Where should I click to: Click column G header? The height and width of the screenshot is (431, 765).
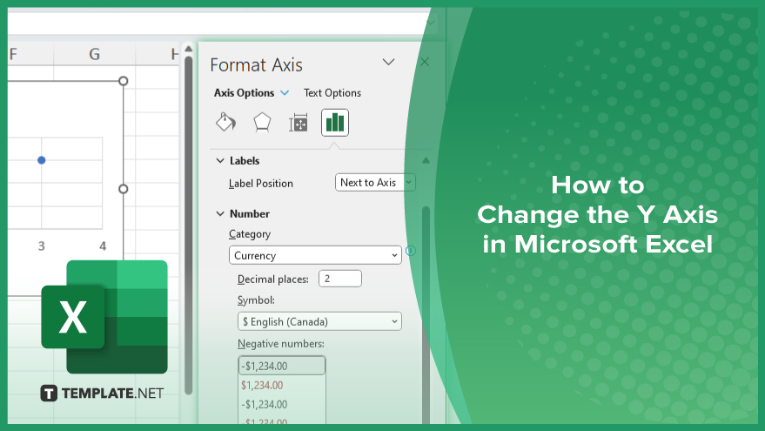pyautogui.click(x=95, y=54)
